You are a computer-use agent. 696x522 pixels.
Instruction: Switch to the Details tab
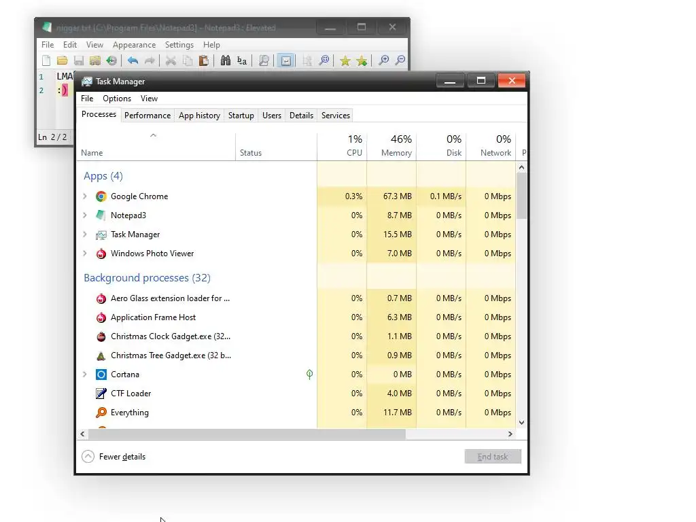301,116
